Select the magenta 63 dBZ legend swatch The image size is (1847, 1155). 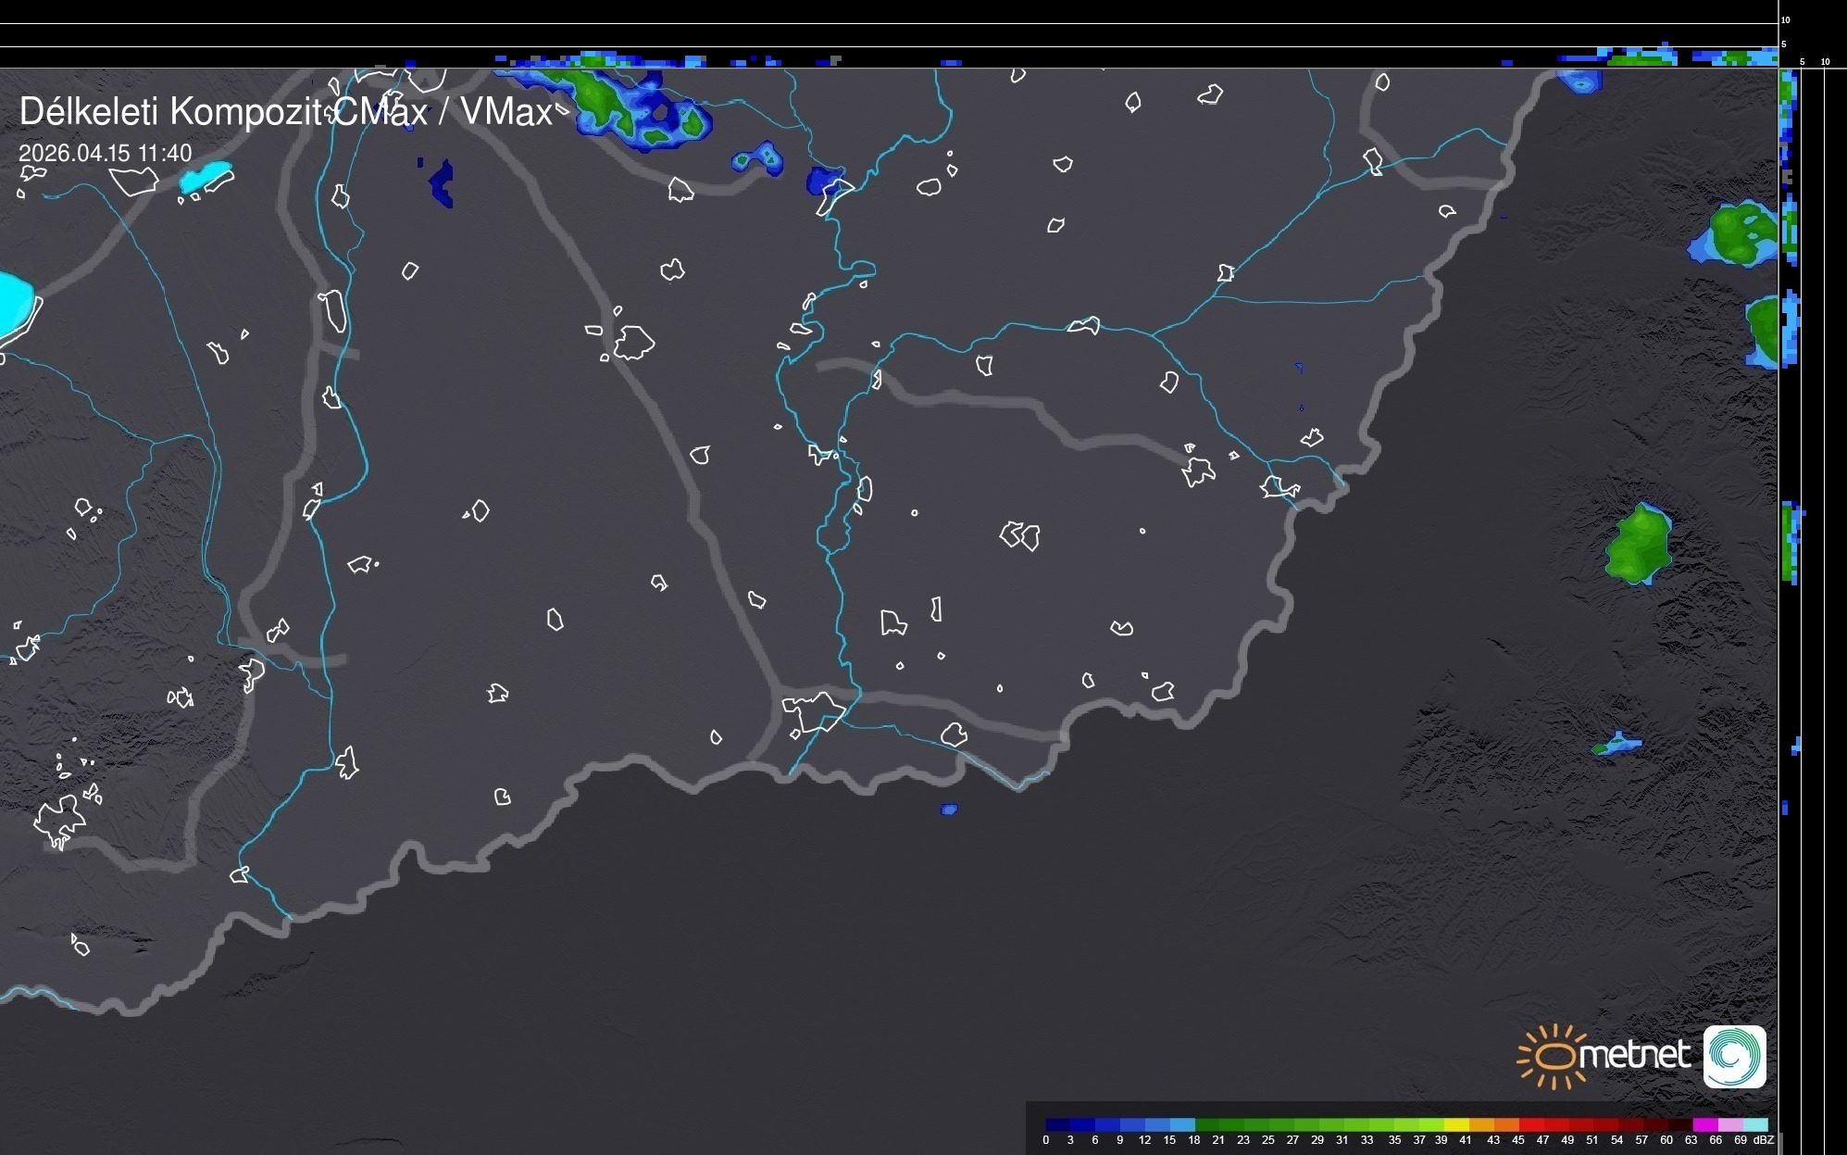click(1704, 1125)
